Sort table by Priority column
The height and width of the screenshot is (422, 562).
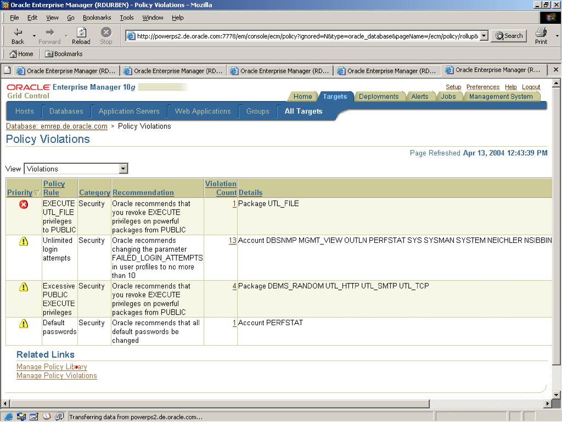[20, 192]
